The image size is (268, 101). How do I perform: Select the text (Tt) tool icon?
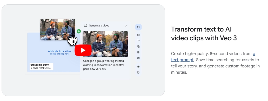click(x=138, y=41)
